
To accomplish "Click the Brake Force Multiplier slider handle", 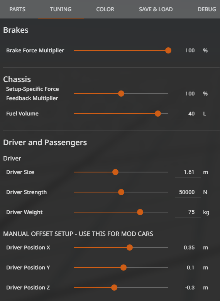I will pos(168,50).
